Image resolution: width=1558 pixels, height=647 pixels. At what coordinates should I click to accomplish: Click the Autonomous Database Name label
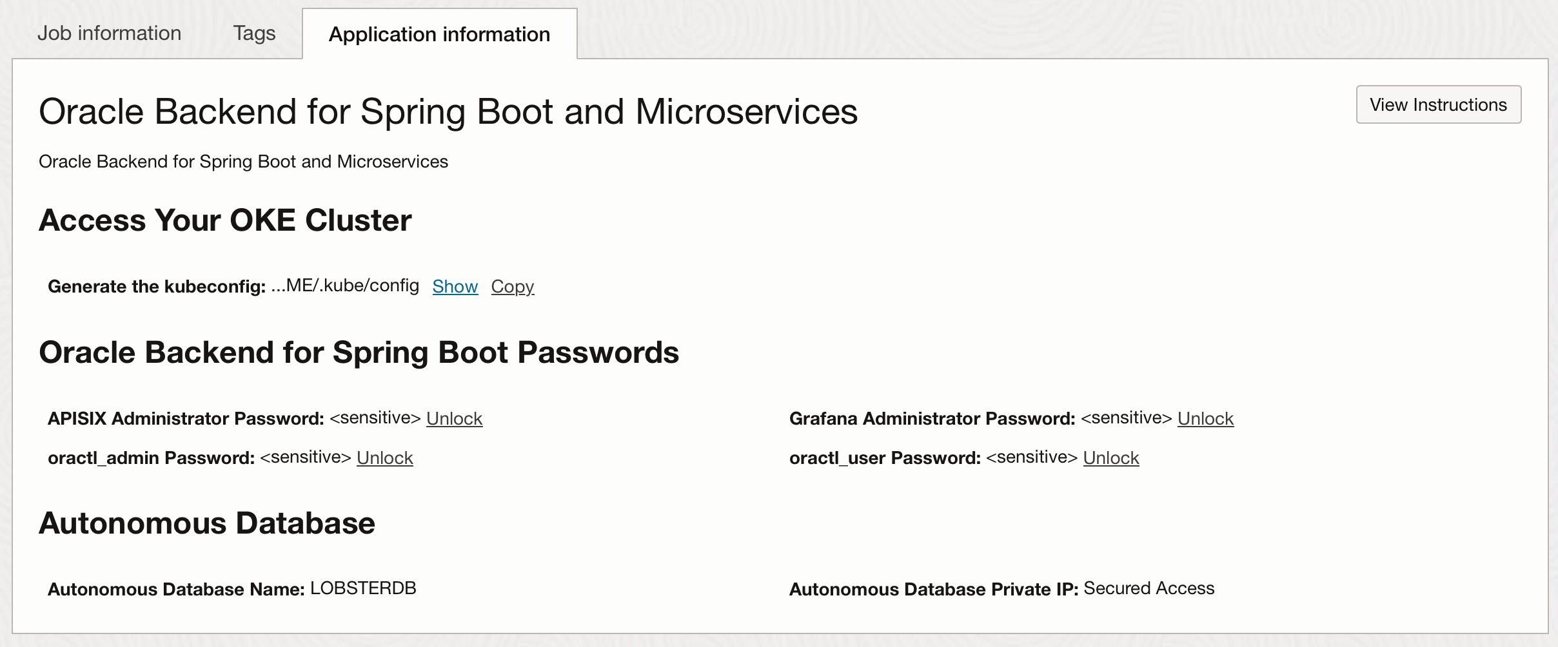pos(176,590)
